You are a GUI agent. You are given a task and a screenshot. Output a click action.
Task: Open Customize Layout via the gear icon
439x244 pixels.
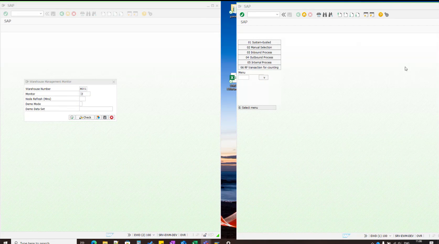click(150, 14)
